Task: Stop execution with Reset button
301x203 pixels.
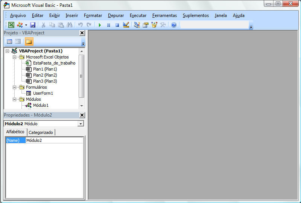Action: (x=117, y=25)
